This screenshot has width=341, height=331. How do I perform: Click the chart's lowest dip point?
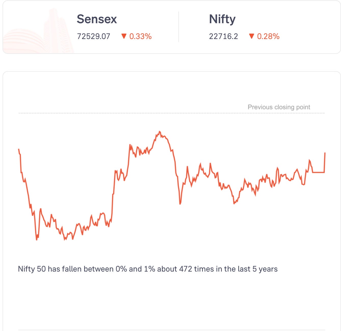click(37, 240)
